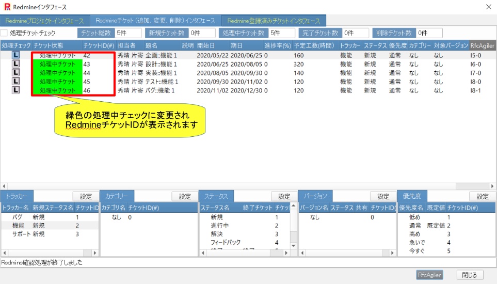Click the チケット状態 column header
The image size is (497, 284).
click(57, 45)
